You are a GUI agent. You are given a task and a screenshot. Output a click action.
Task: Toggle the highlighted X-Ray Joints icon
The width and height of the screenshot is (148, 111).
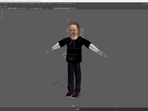[x=38, y=8]
